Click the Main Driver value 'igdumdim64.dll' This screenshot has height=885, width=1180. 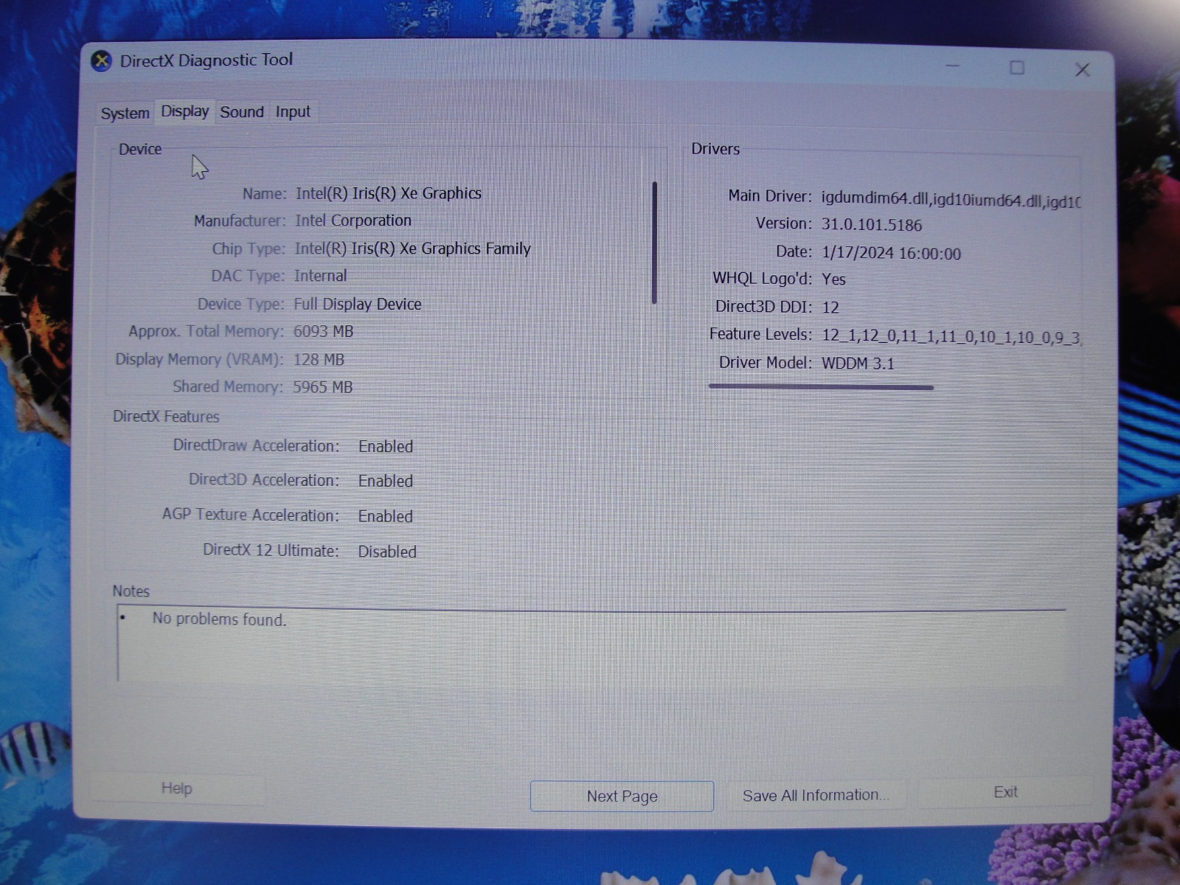point(875,198)
